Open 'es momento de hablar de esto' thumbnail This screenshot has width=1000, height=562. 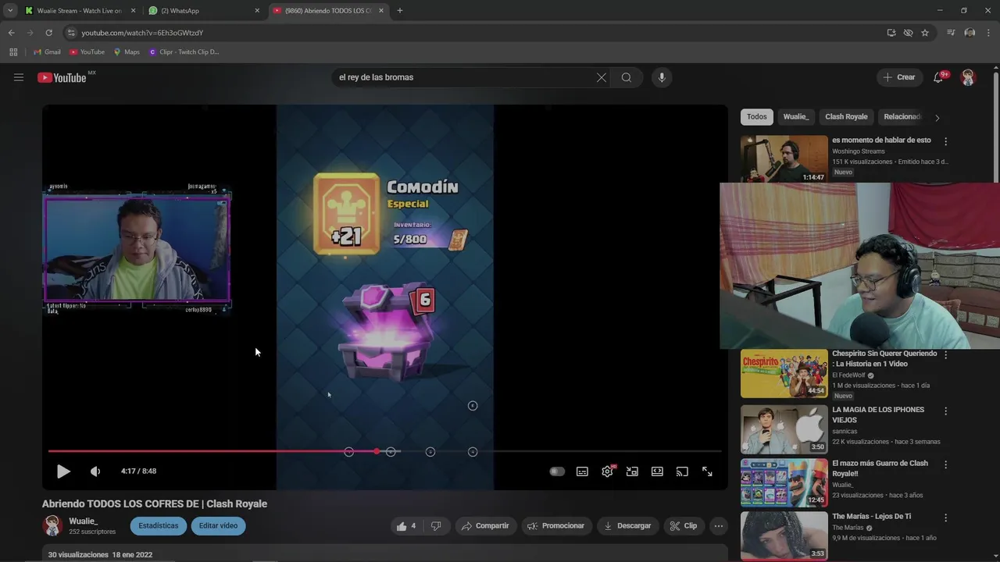[x=784, y=158]
